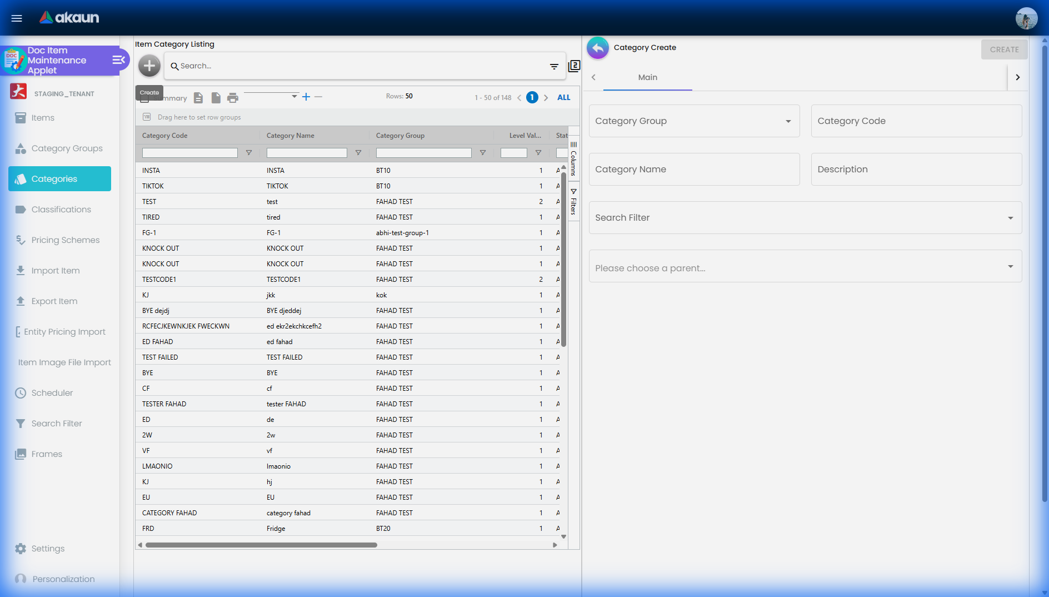Toggle the Columns side panel
Screen dimensions: 1049x597
coord(573,159)
